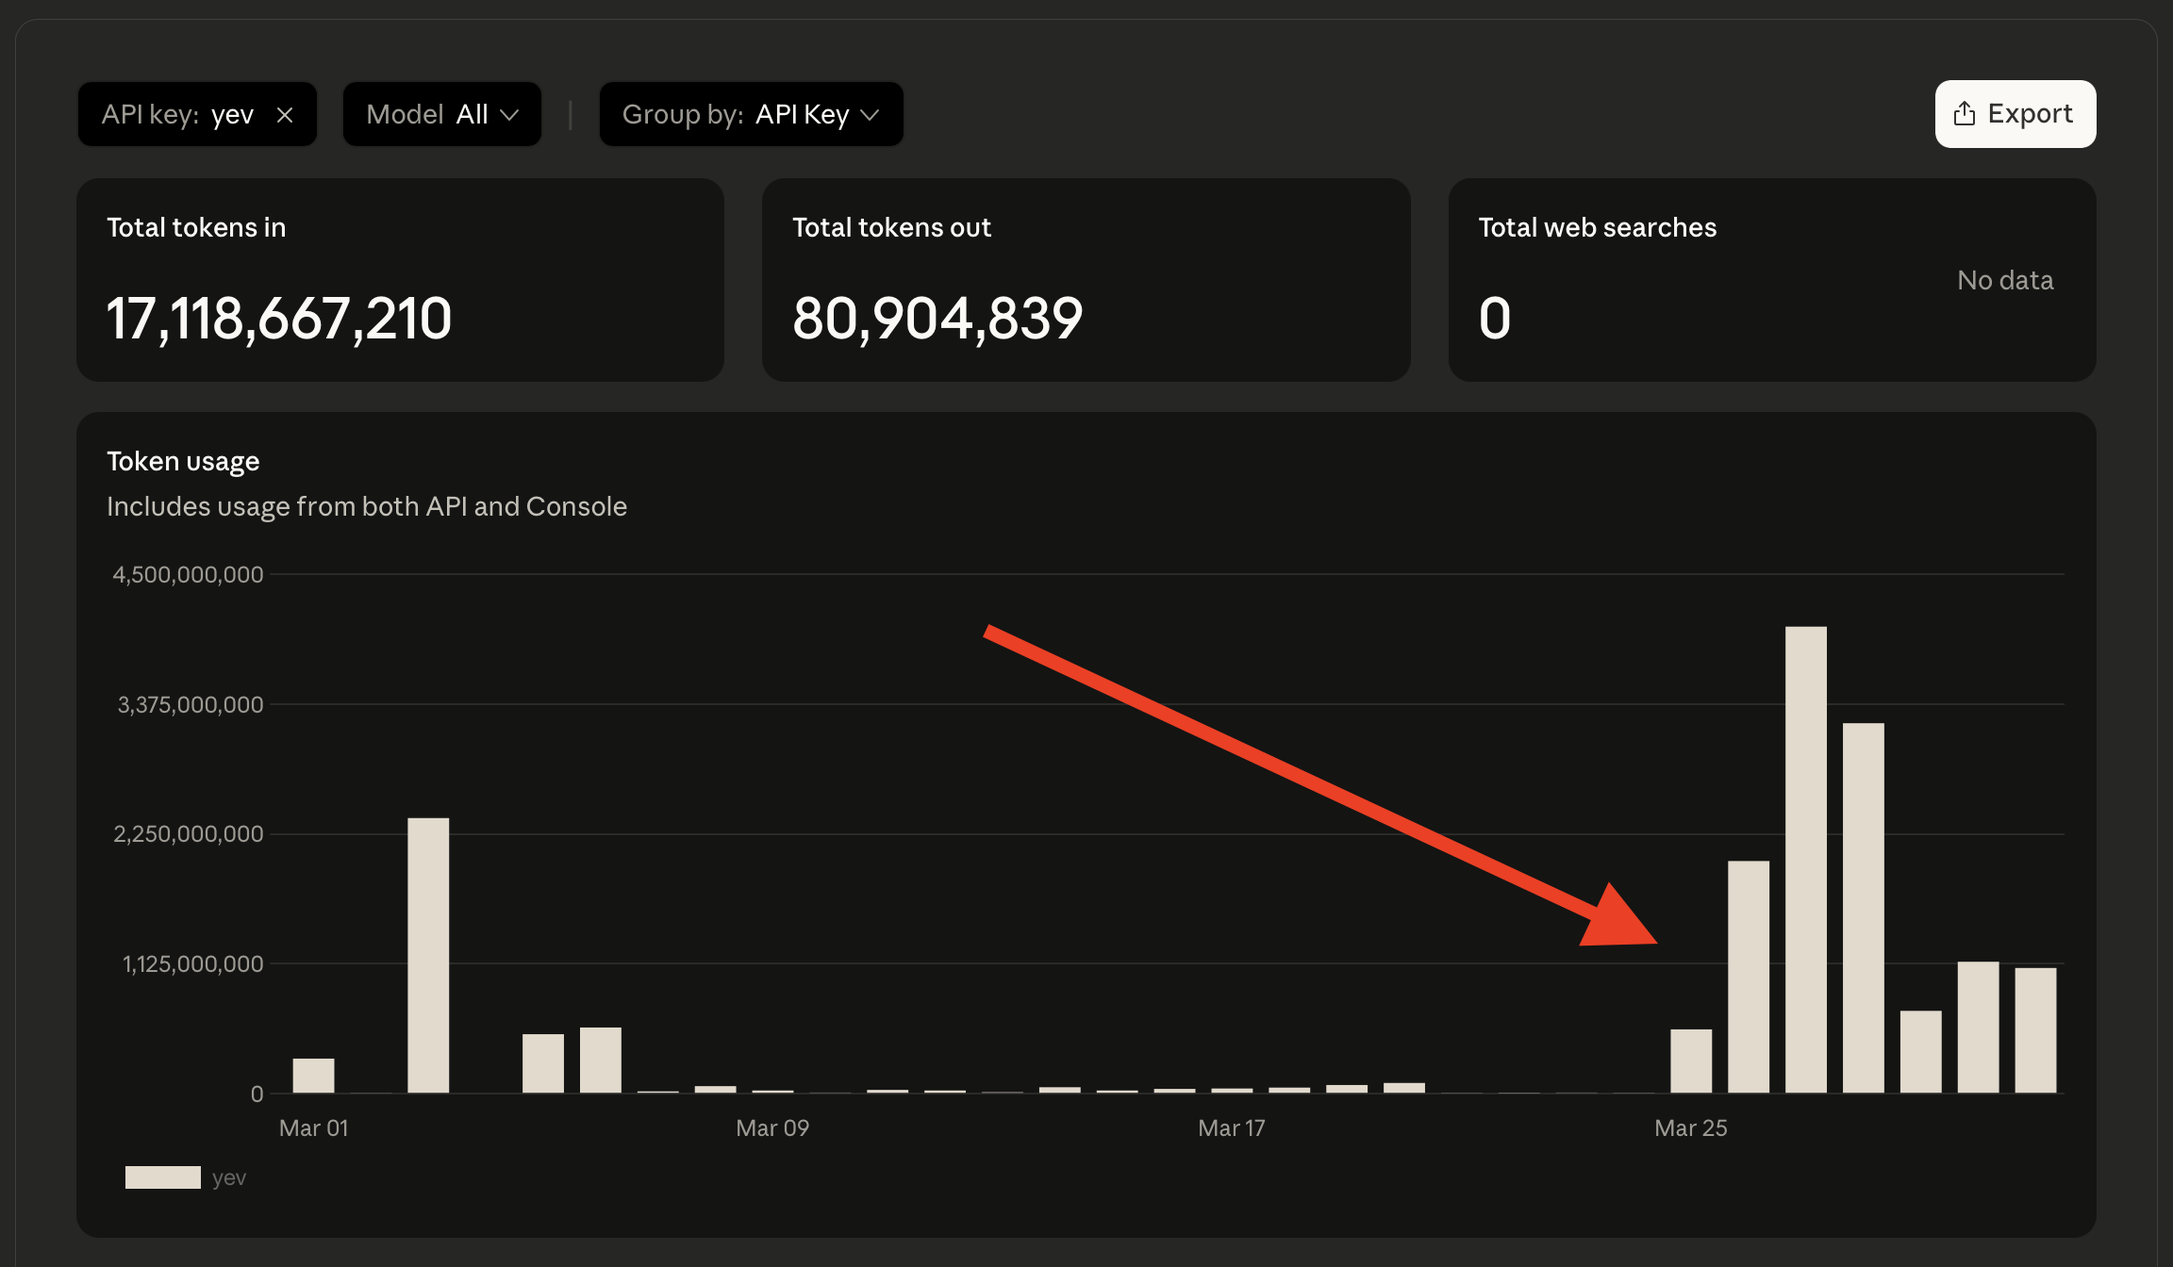Click the Mar 01 bar in chart

313,1076
